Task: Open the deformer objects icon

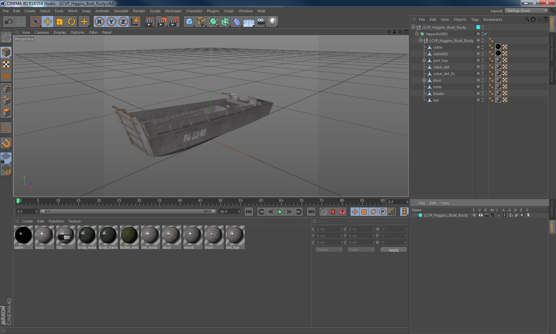Action: pos(237,22)
